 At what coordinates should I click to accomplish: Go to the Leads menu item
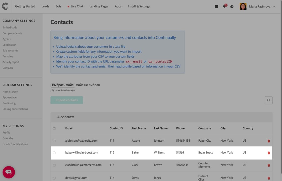point(45,6)
